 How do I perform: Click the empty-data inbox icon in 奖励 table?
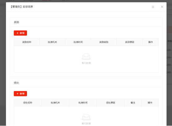[x=86, y=56]
